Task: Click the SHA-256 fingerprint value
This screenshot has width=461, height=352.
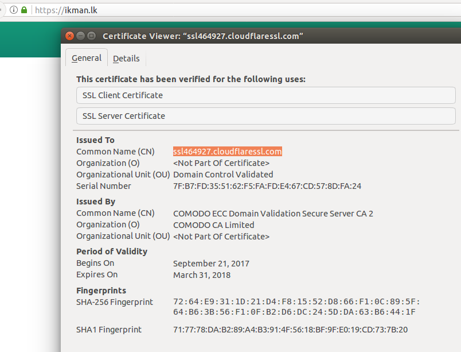Action: point(296,307)
